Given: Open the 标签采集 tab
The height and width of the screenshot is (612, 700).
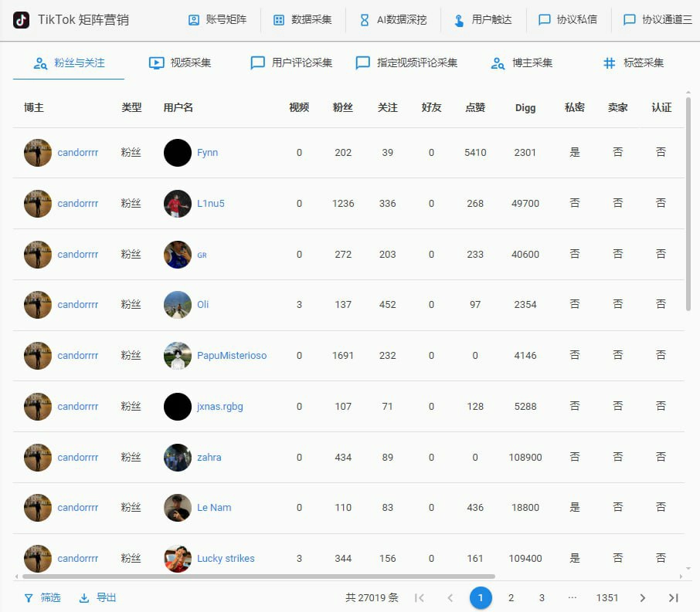Looking at the screenshot, I should click(634, 63).
